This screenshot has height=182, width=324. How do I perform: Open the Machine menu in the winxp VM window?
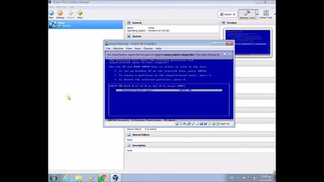click(x=118, y=49)
